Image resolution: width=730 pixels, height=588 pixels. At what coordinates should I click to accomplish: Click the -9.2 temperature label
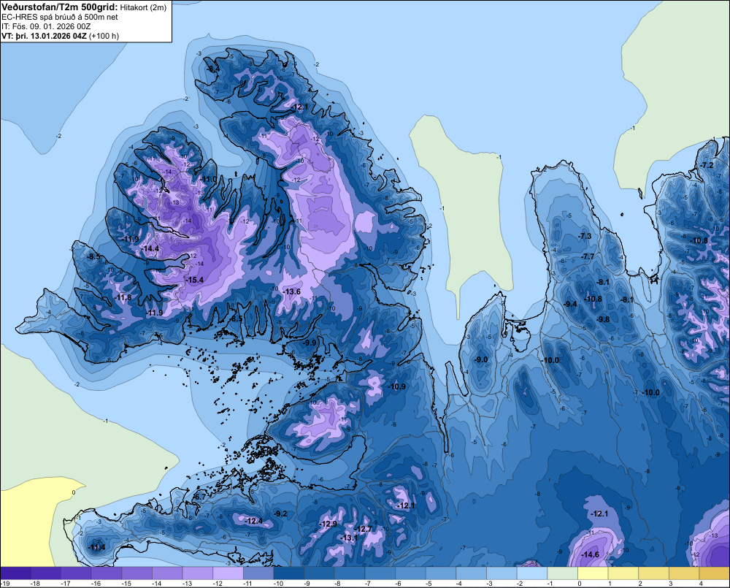click(x=280, y=514)
